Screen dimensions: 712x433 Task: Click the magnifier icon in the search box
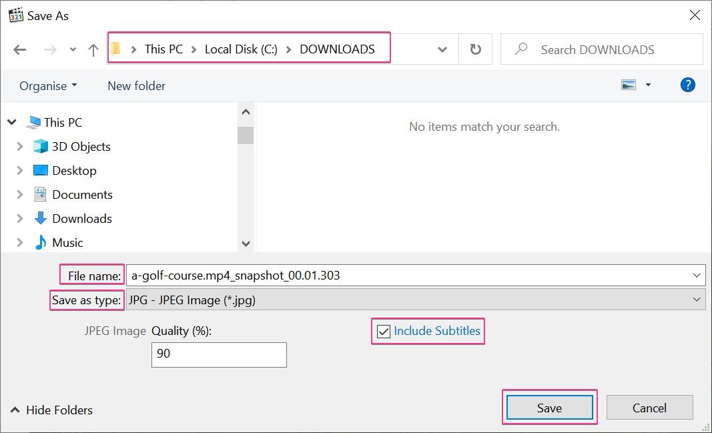coord(520,49)
